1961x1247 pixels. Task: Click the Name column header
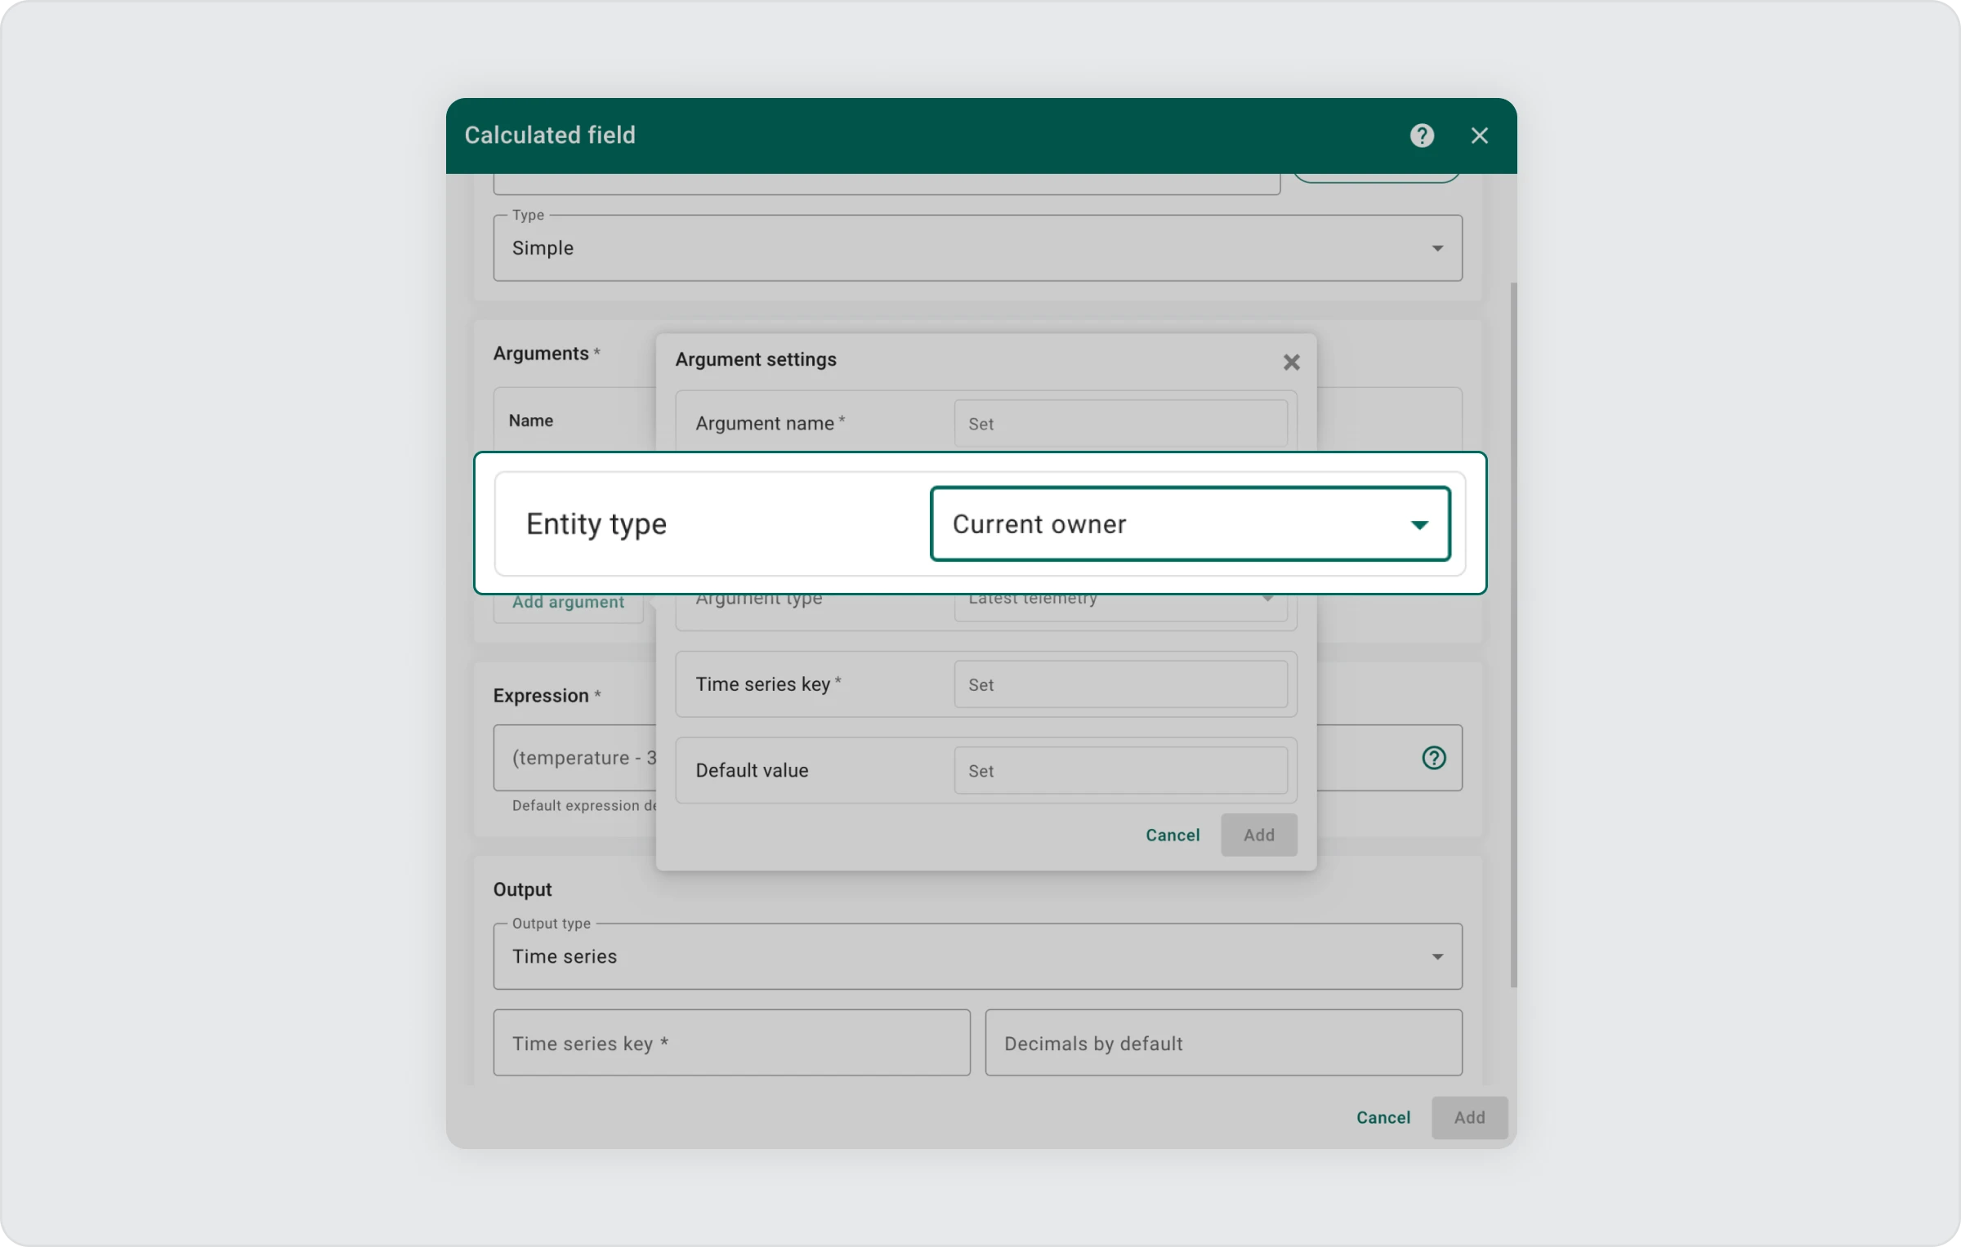531,421
